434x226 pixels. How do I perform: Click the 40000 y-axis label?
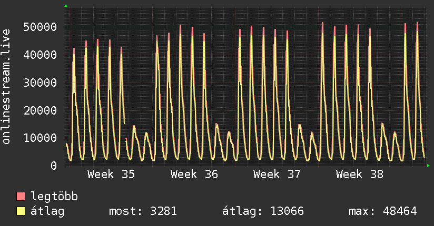pyautogui.click(x=40, y=55)
